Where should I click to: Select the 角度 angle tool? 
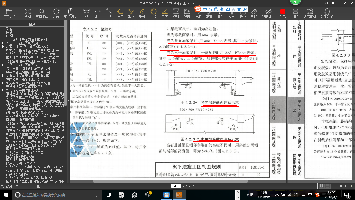pyautogui.click(x=165, y=13)
